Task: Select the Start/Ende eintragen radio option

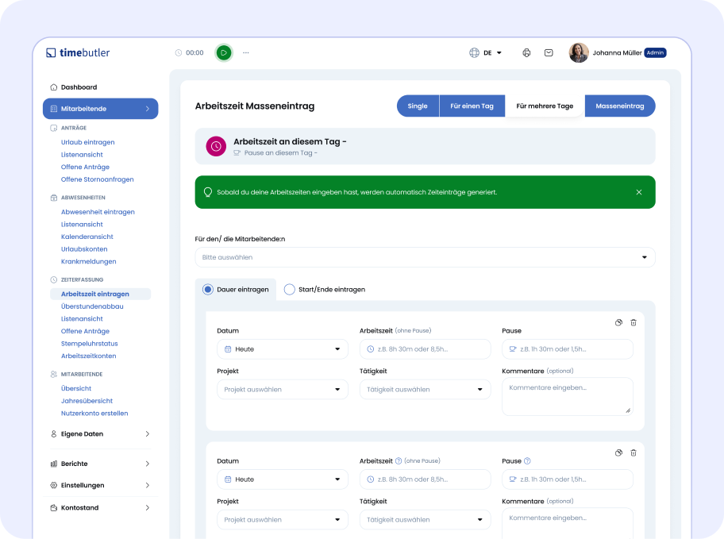Action: click(x=290, y=290)
